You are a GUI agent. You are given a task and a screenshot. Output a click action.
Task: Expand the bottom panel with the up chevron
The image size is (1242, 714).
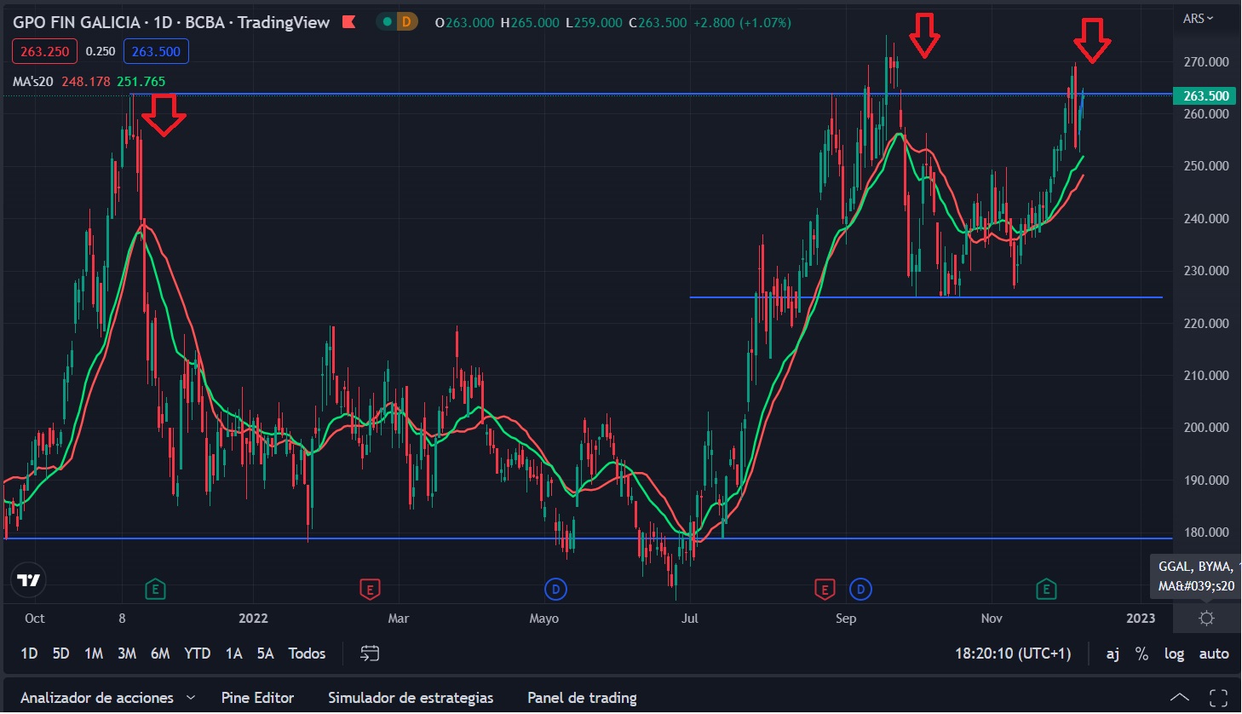(x=1179, y=698)
